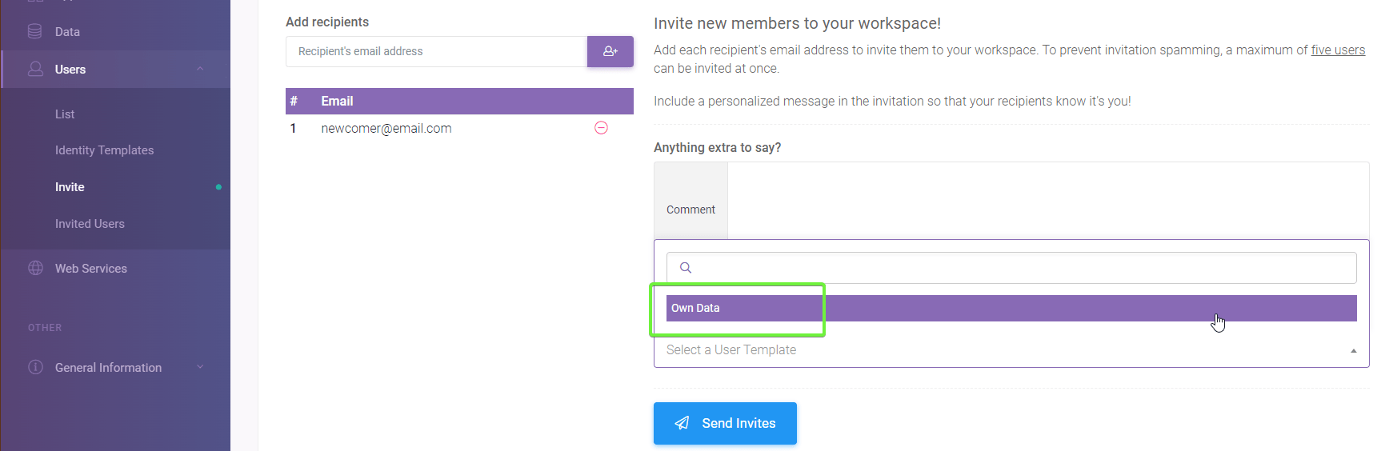Focus the Recipient's email address field

(436, 51)
